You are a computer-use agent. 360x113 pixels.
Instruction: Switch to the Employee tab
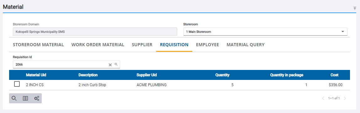coord(207,45)
